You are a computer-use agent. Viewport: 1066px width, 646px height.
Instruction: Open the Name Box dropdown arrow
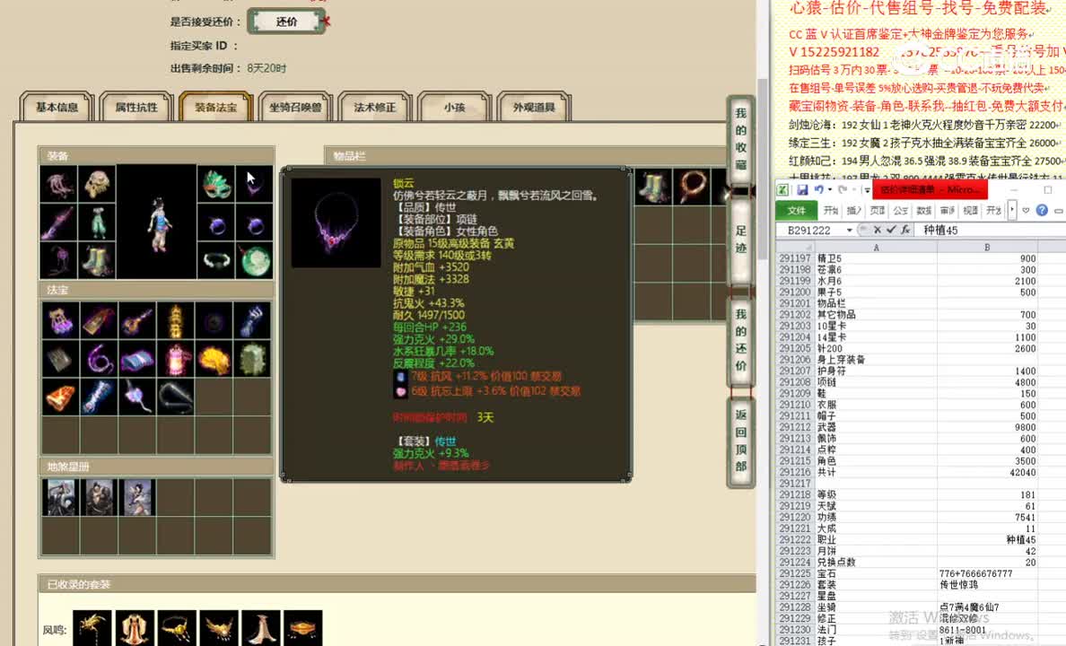pyautogui.click(x=849, y=229)
